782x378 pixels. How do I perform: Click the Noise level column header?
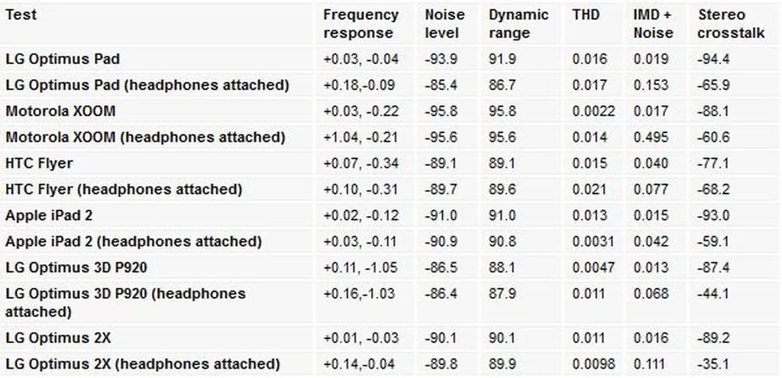pos(442,24)
